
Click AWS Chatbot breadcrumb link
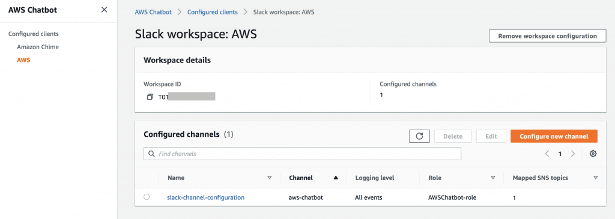[153, 12]
